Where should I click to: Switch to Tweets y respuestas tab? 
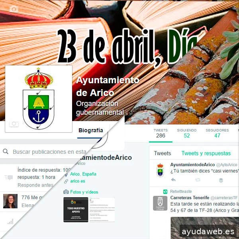pyautogui.click(x=206, y=153)
